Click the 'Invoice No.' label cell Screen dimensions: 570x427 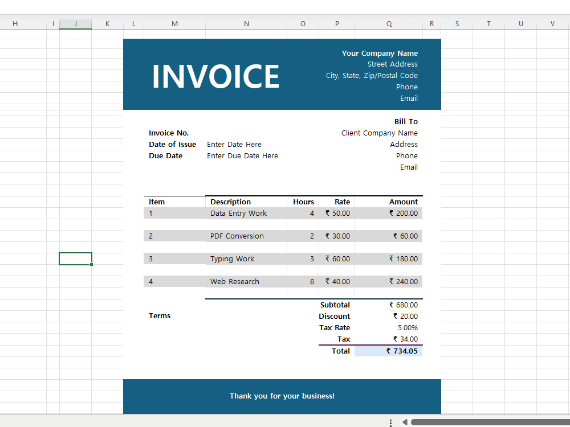coord(169,133)
